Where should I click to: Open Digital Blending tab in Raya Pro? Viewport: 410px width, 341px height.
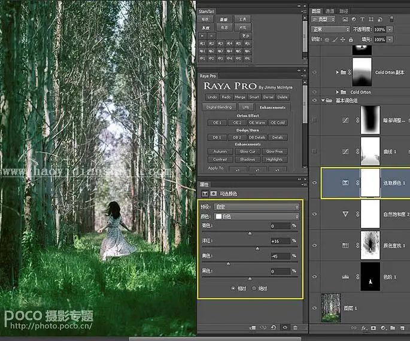click(x=219, y=107)
